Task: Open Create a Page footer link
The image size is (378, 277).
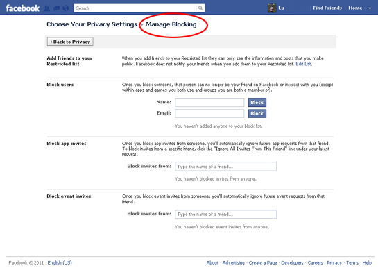Action: [263, 262]
